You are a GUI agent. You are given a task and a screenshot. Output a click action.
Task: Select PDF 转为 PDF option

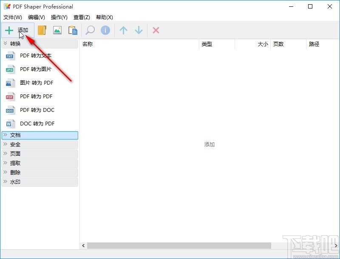(36, 97)
